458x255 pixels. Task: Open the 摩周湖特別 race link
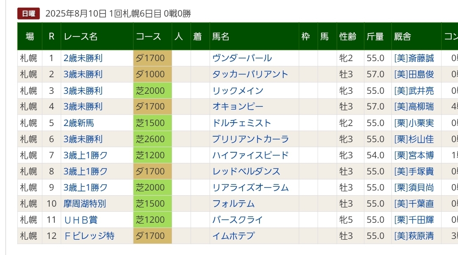85,204
